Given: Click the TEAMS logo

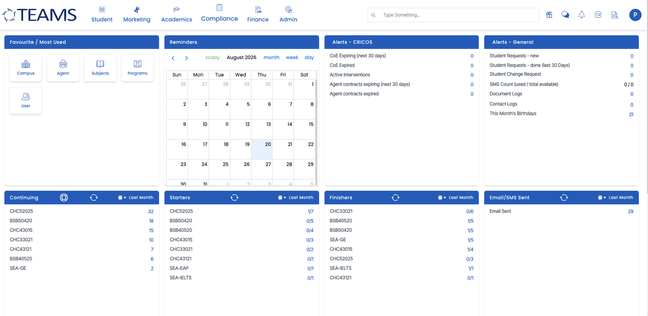Looking at the screenshot, I should [39, 15].
